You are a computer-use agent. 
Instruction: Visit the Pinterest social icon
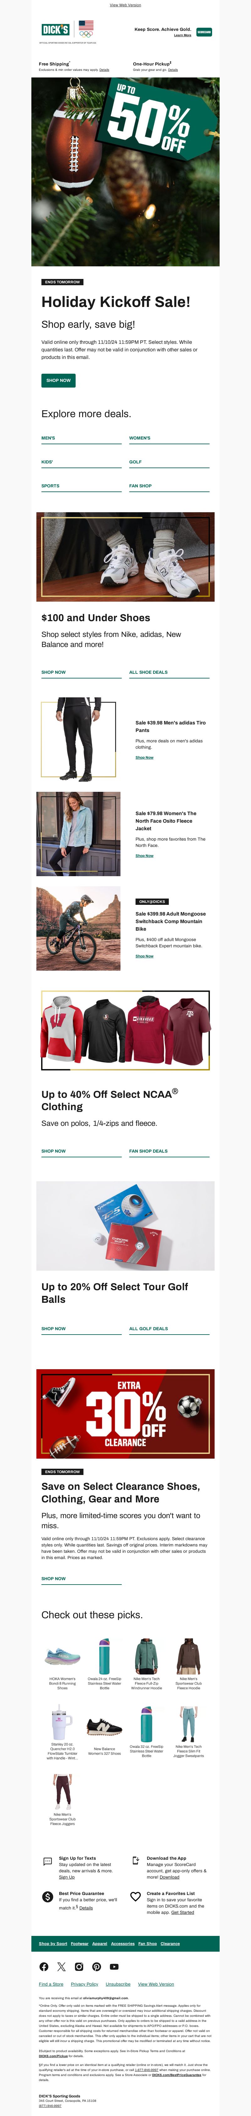pos(96,1966)
